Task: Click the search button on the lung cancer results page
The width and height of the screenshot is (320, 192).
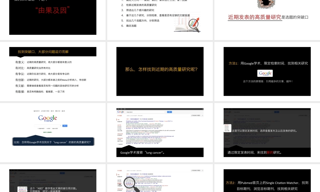Action: pyautogui.click(x=170, y=112)
